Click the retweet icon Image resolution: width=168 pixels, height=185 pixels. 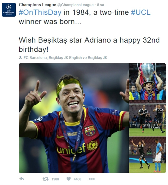45,179
